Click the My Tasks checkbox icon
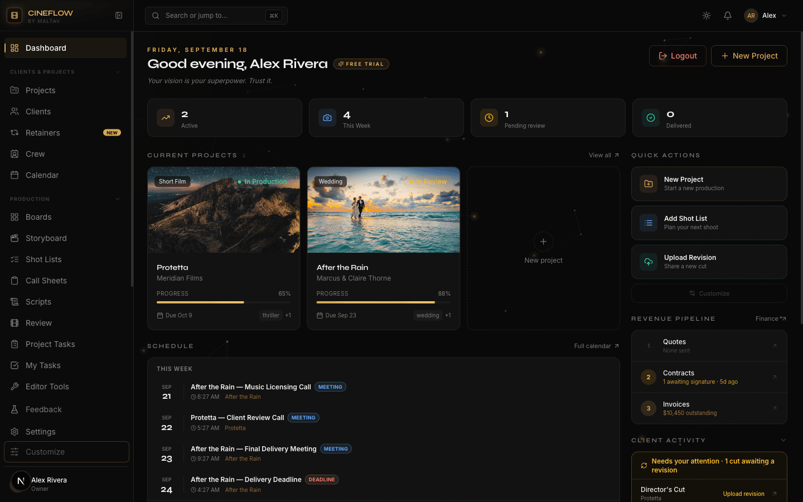This screenshot has width=803, height=502. point(14,365)
